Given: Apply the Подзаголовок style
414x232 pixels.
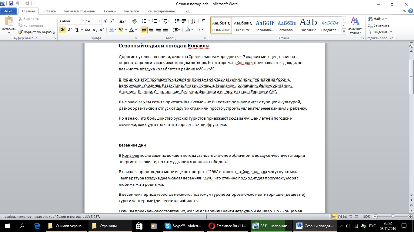Looking at the screenshot, I should tap(330, 25).
